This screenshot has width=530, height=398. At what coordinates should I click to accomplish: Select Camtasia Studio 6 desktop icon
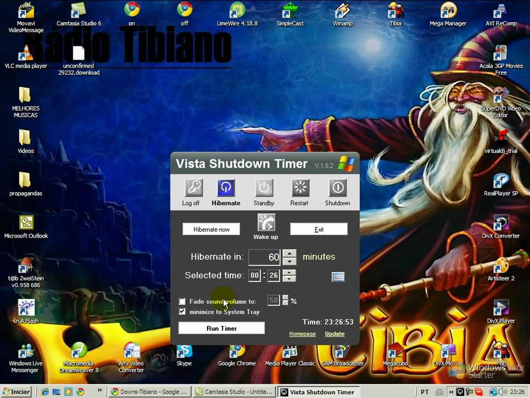click(x=79, y=14)
